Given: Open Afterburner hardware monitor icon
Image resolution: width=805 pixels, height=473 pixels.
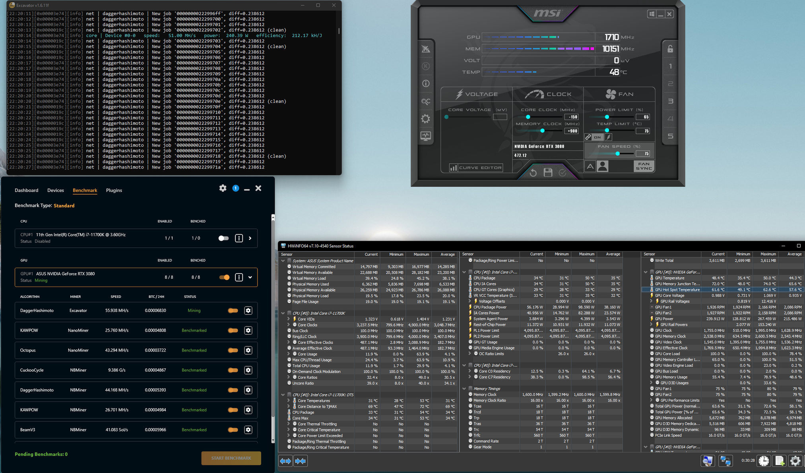Looking at the screenshot, I should [425, 136].
